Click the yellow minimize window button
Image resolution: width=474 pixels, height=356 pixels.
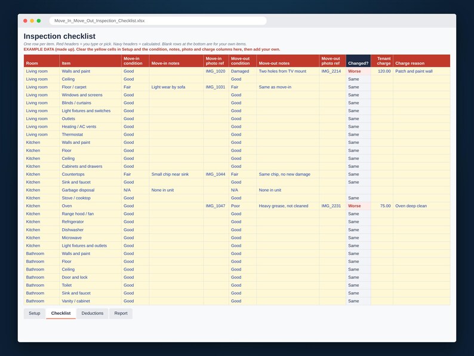(32, 20)
